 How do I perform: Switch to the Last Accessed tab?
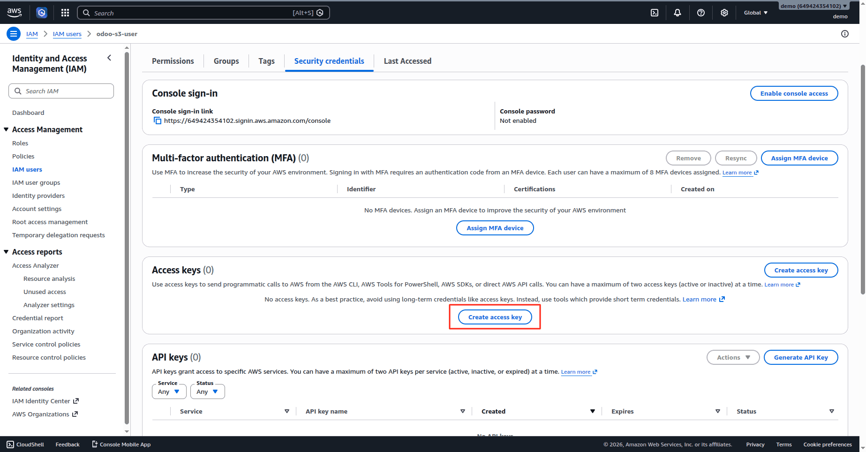coord(407,61)
